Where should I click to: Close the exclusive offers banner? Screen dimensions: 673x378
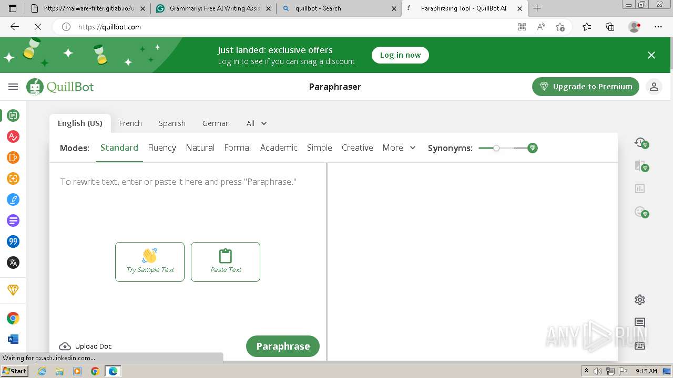click(651, 55)
